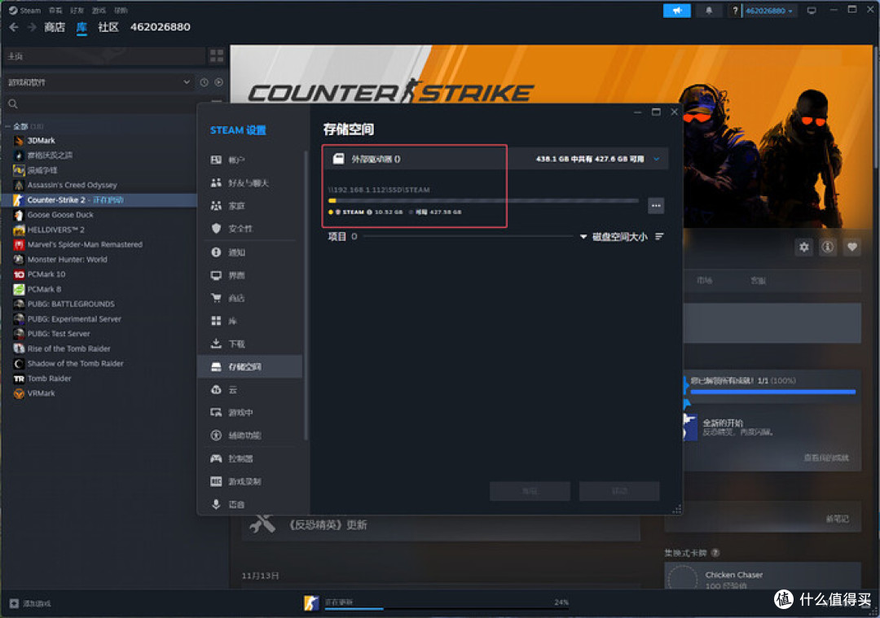Select the Storage (存储空间) settings section
This screenshot has height=618, width=880.
tap(250, 366)
